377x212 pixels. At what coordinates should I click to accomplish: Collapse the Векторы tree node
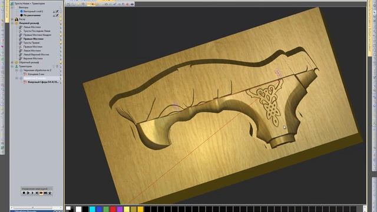[12, 8]
